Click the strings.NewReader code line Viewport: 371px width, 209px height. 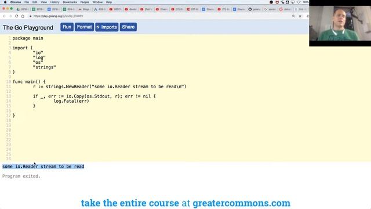click(x=110, y=87)
